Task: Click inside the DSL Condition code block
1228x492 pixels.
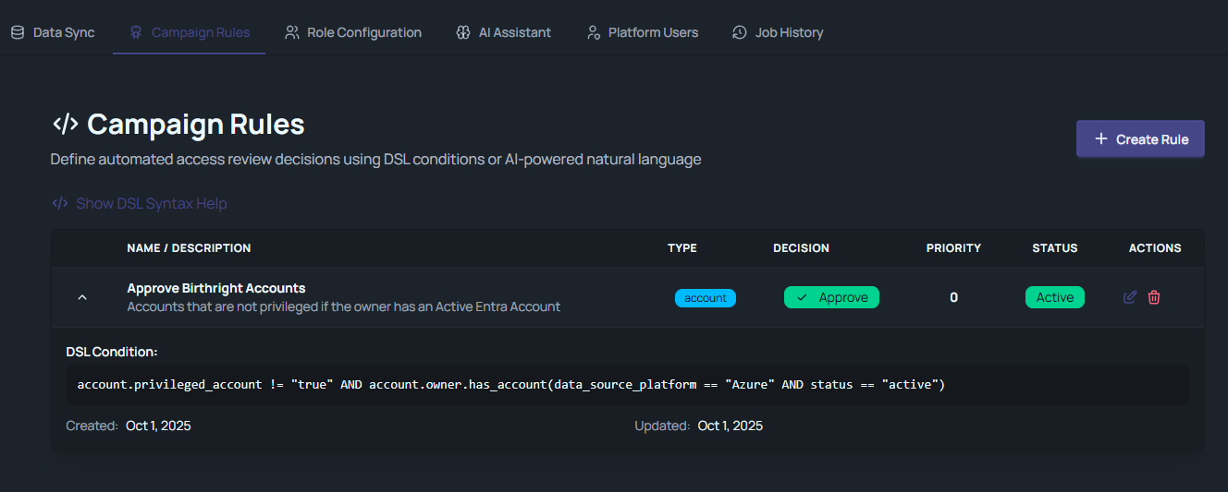Action: click(627, 385)
